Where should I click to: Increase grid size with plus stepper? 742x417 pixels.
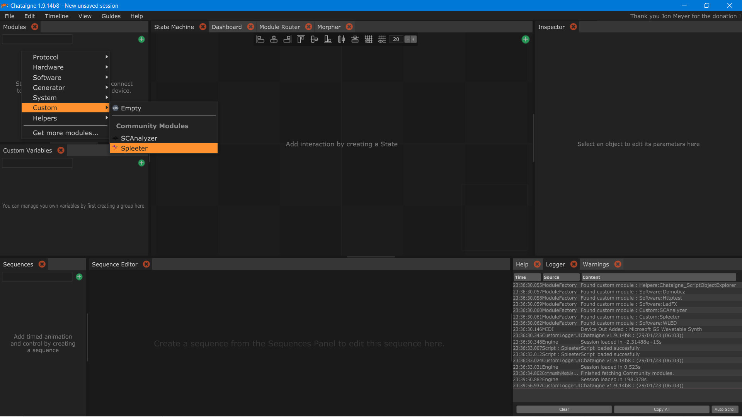click(x=414, y=39)
